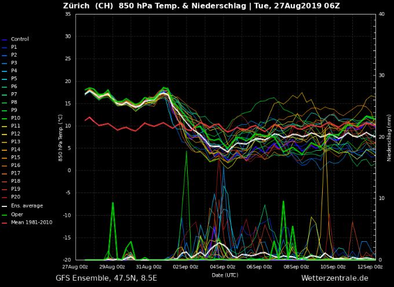Pick the "P4" legend label
The width and height of the screenshot is (394, 287).
[x=14, y=71]
